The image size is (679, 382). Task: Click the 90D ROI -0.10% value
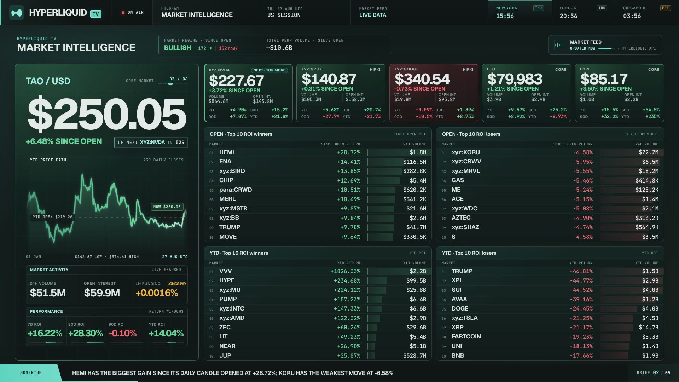pyautogui.click(x=122, y=333)
